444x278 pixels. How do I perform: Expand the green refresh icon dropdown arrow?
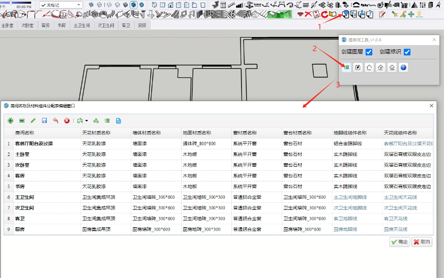point(87,121)
